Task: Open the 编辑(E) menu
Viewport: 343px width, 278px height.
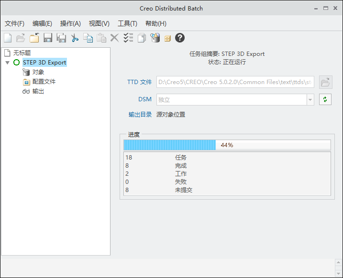Action: pos(42,23)
